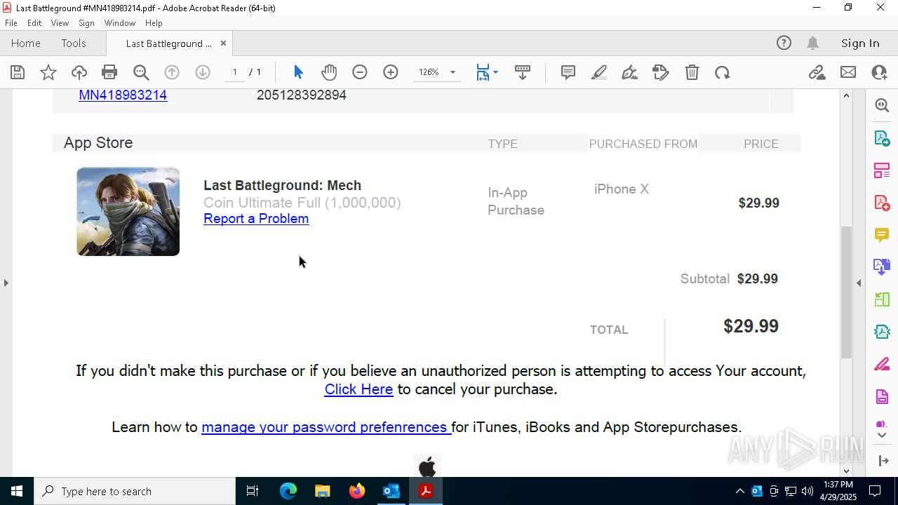The width and height of the screenshot is (898, 505).
Task: Click the vertical document scrollbar
Action: click(846, 292)
